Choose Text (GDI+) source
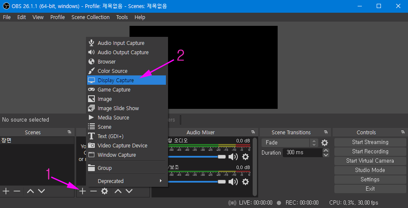The width and height of the screenshot is (408, 208). click(x=127, y=136)
